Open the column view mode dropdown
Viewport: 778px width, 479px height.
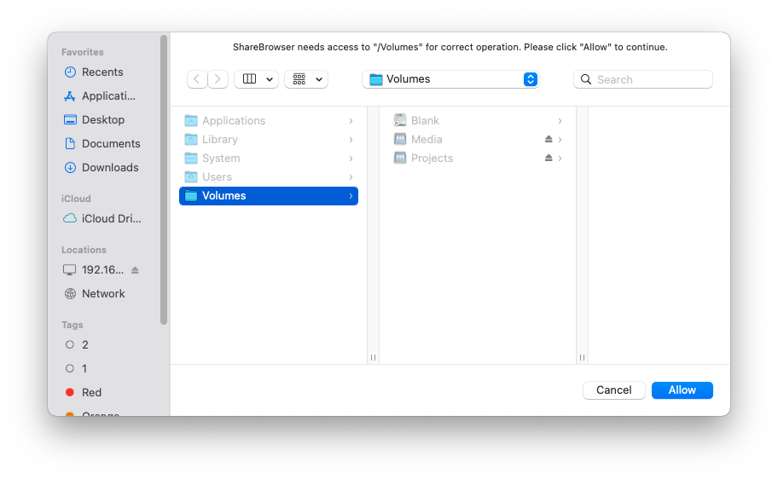[256, 79]
